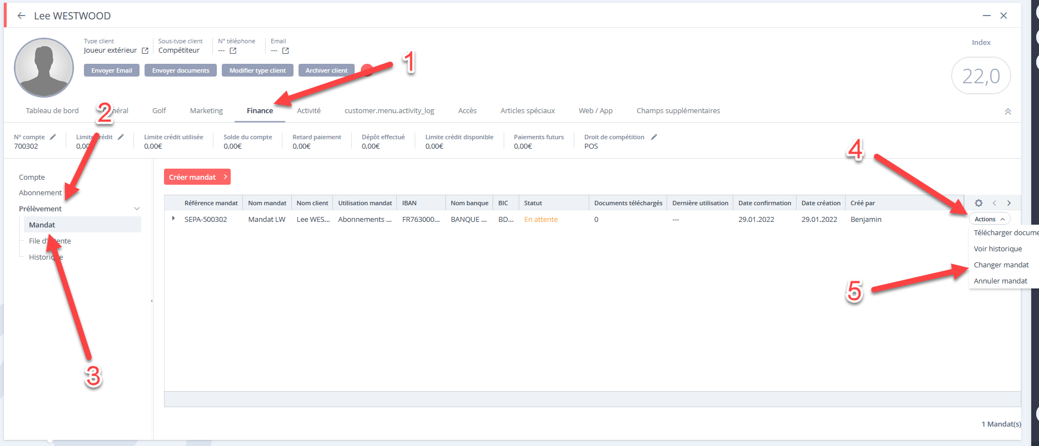Sort by Date création column header
Viewport: 1039px width, 446px height.
(x=821, y=203)
